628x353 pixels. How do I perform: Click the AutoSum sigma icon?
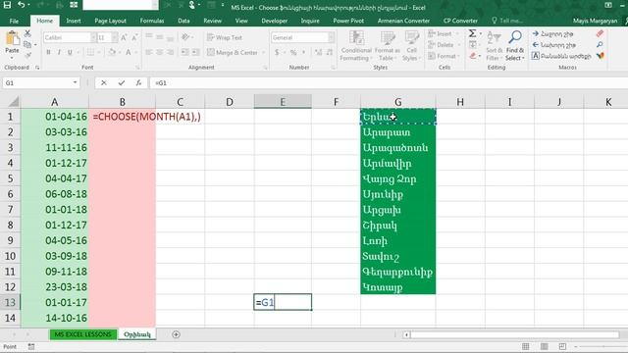pyautogui.click(x=473, y=33)
